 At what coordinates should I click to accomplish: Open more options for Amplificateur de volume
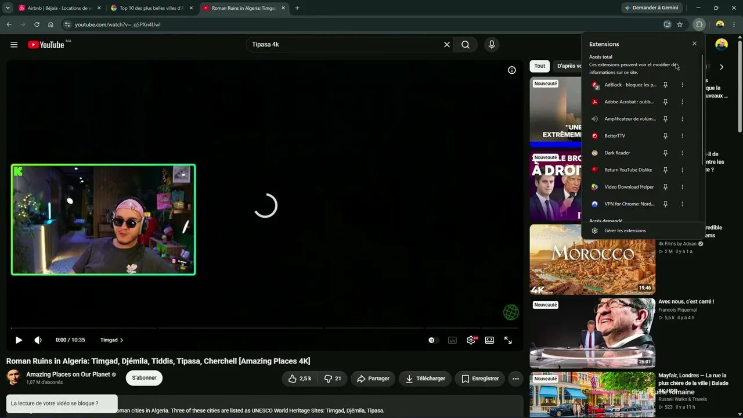pyautogui.click(x=683, y=119)
